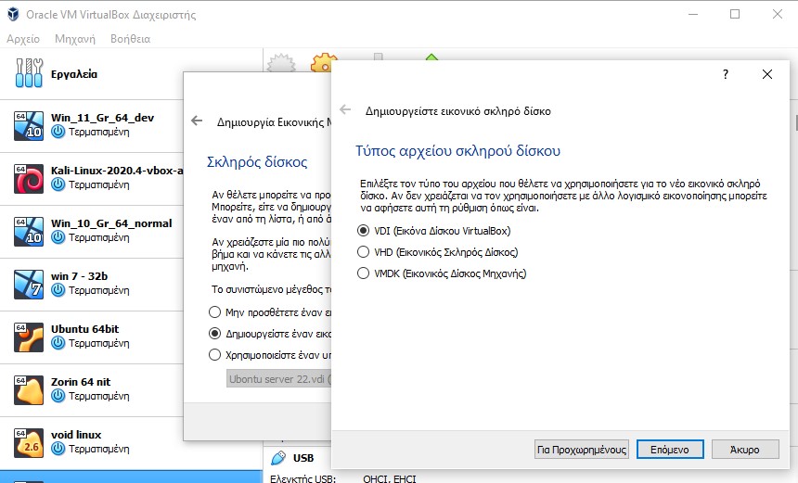The width and height of the screenshot is (798, 483).
Task: Pick the VMDK virtual machine disk option
Action: (x=363, y=273)
